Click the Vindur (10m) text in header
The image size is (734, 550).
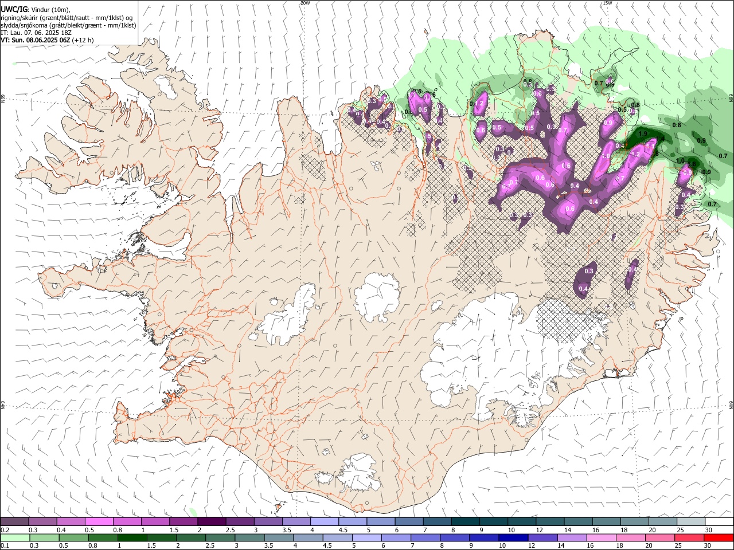50,9
